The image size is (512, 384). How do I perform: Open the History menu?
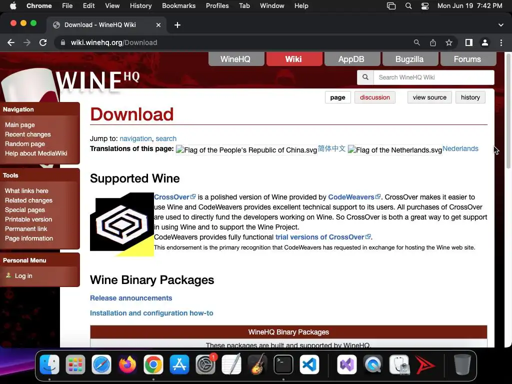click(140, 6)
